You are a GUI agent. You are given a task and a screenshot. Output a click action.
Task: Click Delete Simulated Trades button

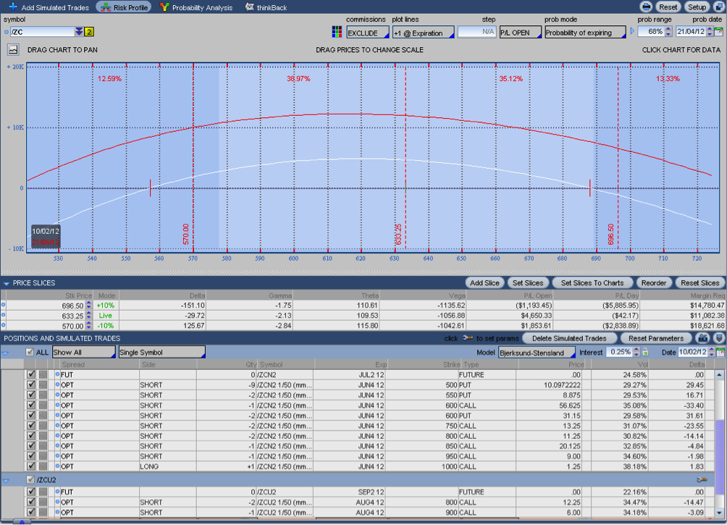[x=568, y=338]
